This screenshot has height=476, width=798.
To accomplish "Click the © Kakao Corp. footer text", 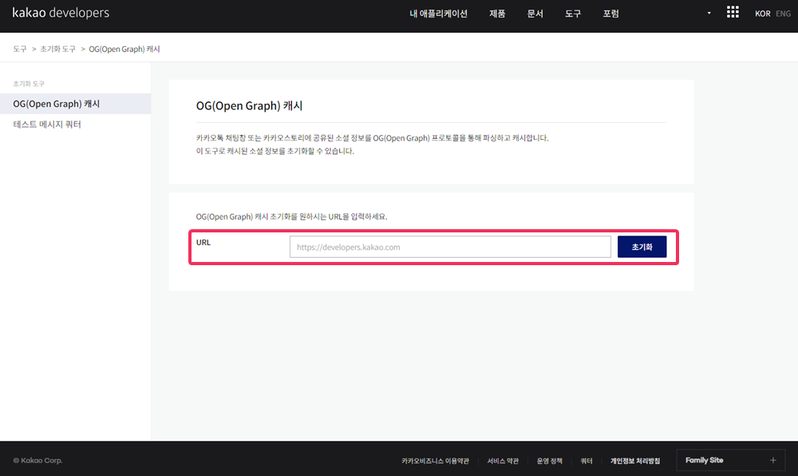I will (38, 460).
